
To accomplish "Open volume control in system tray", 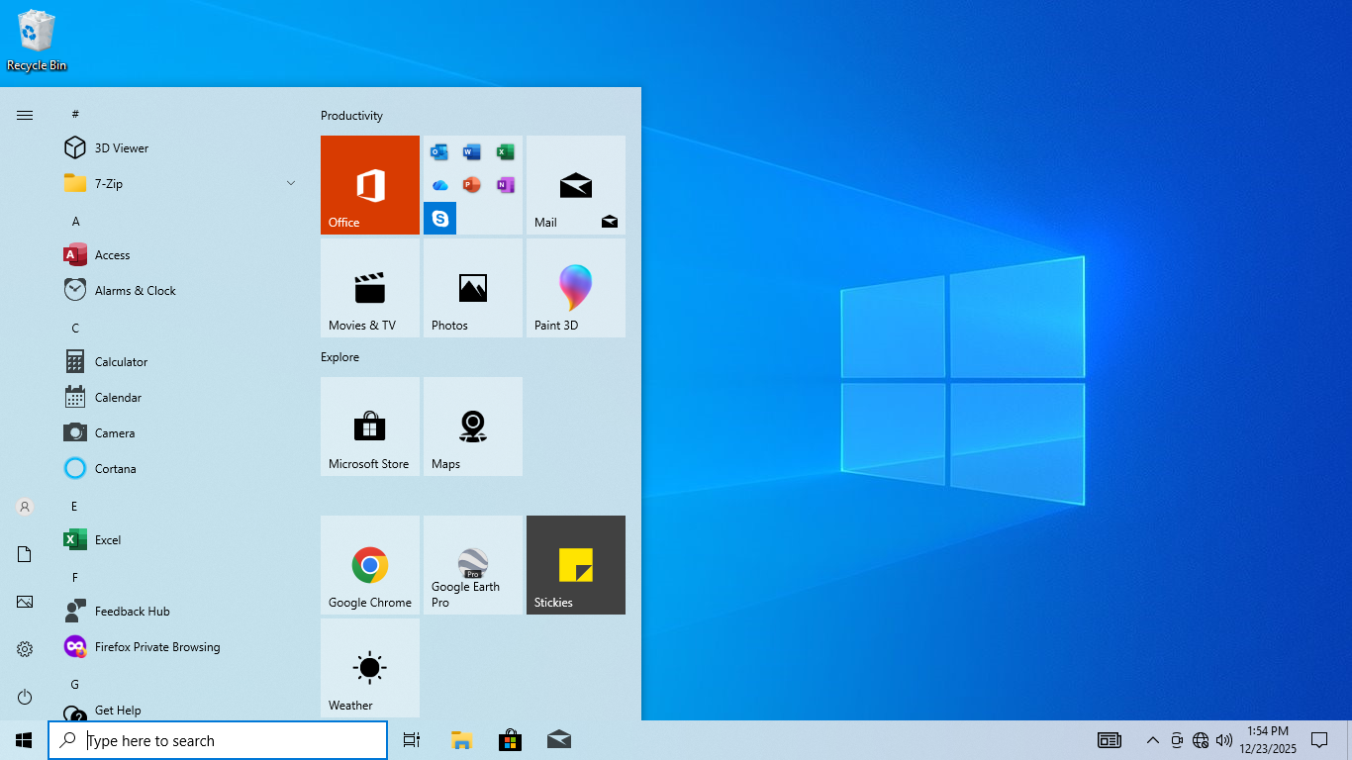I will coord(1224,740).
